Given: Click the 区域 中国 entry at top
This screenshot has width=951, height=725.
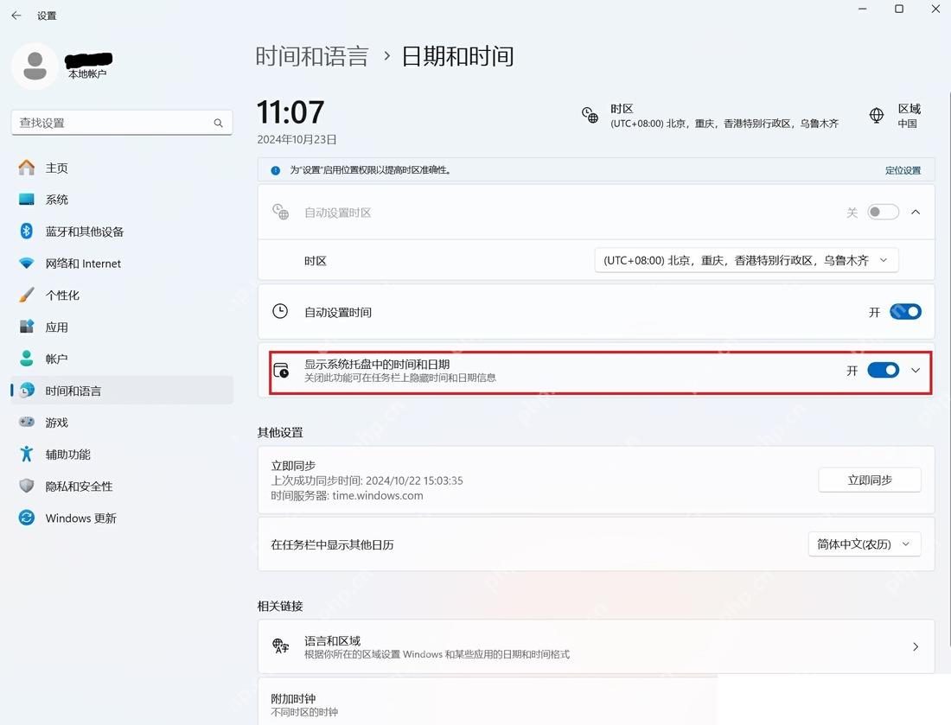Looking at the screenshot, I should [895, 115].
